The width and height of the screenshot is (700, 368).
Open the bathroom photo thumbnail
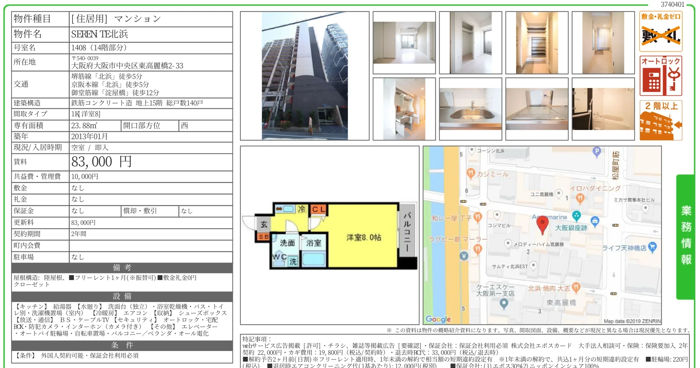click(x=603, y=109)
